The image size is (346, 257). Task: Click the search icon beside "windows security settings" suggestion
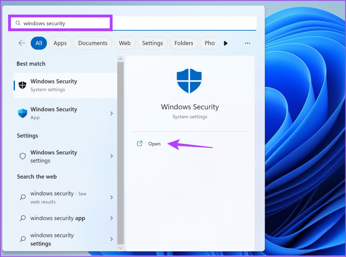[23, 239]
